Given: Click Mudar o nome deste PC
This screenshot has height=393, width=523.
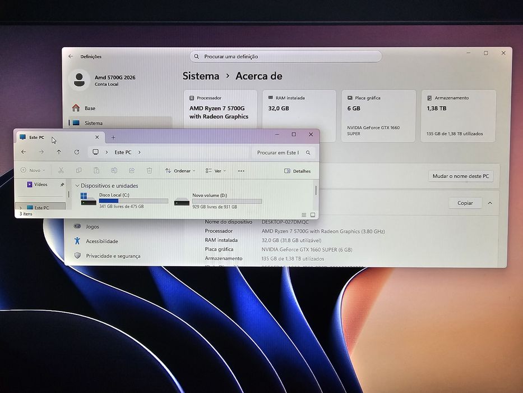Looking at the screenshot, I should coord(461,176).
